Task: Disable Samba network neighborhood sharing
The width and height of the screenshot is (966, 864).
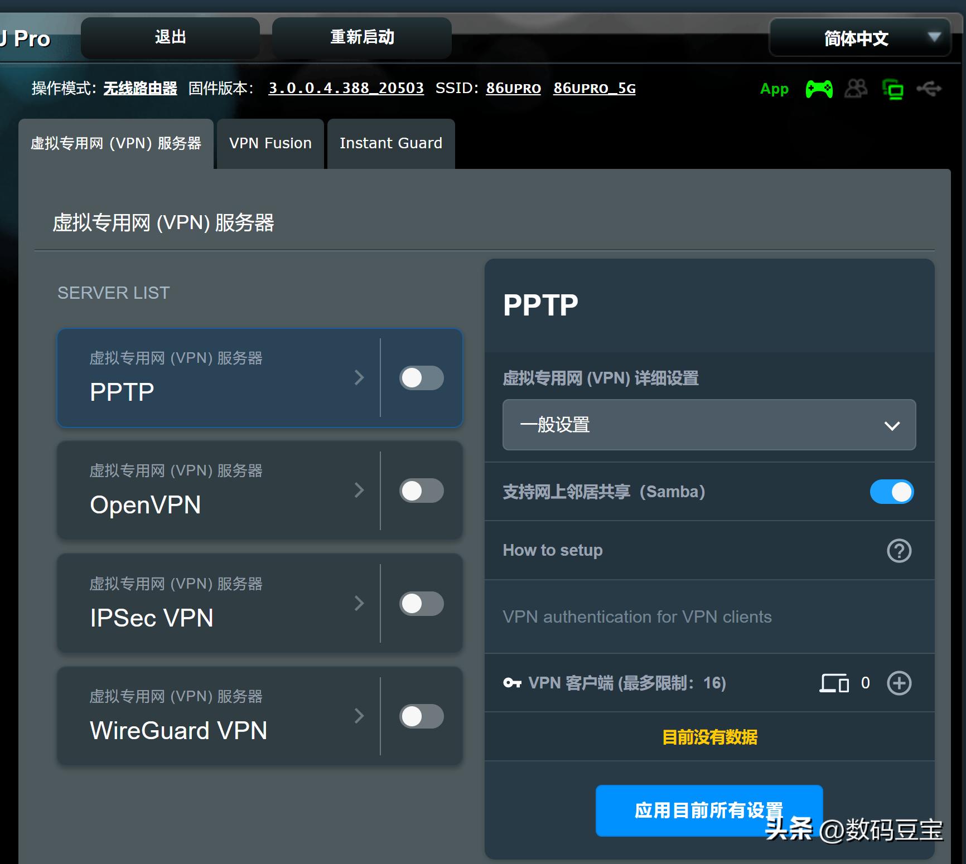Action: click(x=891, y=492)
